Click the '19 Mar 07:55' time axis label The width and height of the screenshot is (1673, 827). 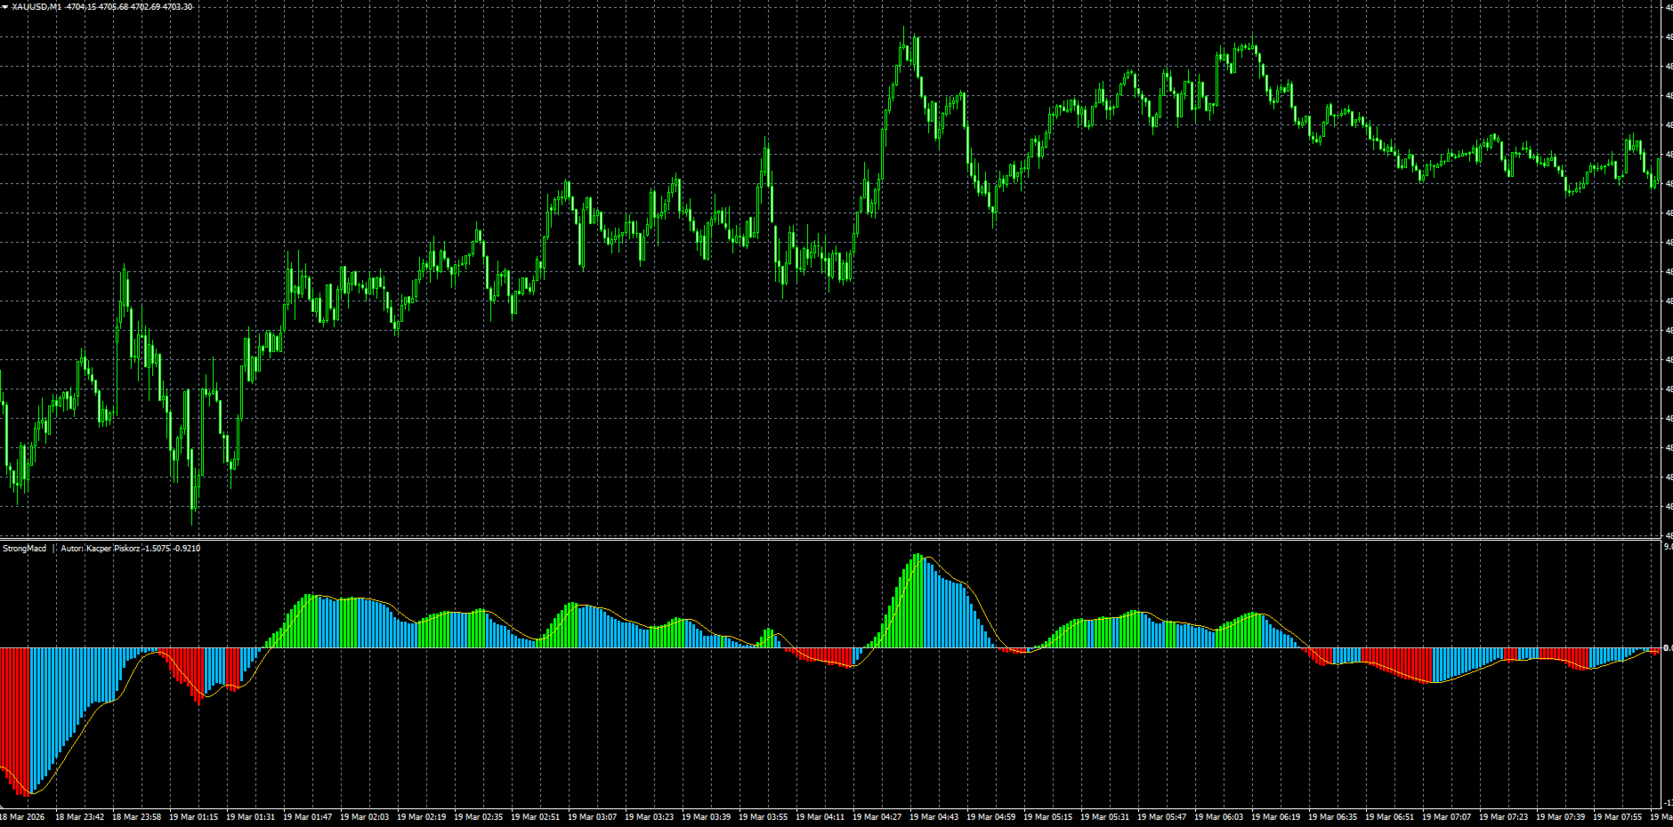coord(1617,817)
